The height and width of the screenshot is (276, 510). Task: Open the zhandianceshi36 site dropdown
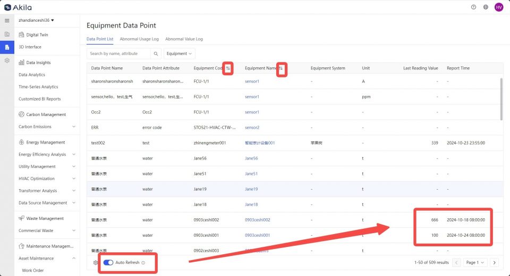pyautogui.click(x=36, y=20)
